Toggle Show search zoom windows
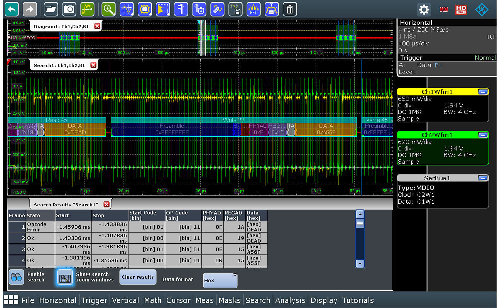Screen dimensions: 497x308 (x=65, y=277)
